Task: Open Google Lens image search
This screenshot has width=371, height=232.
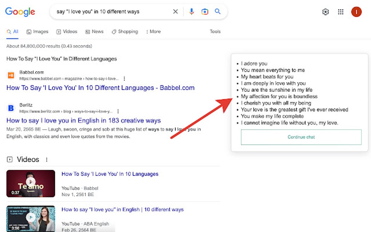Action: tap(205, 12)
